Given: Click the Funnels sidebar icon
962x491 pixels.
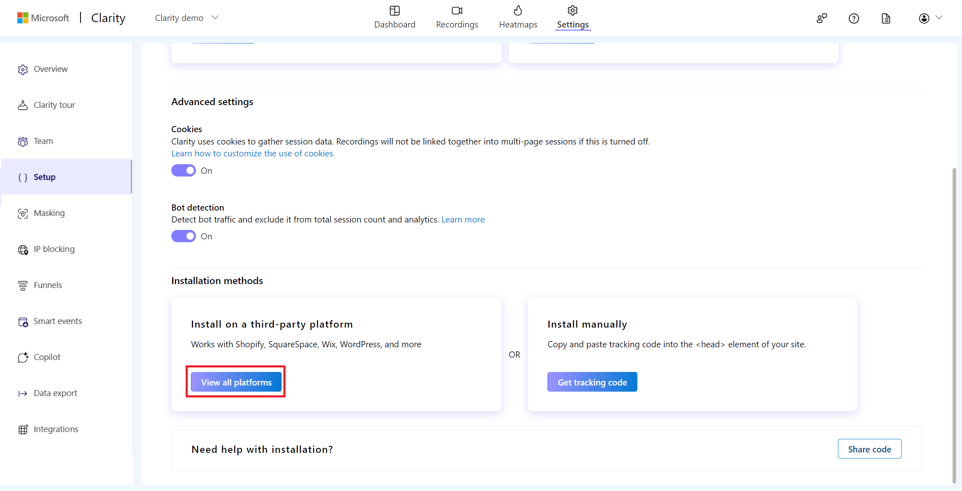Looking at the screenshot, I should pyautogui.click(x=23, y=285).
